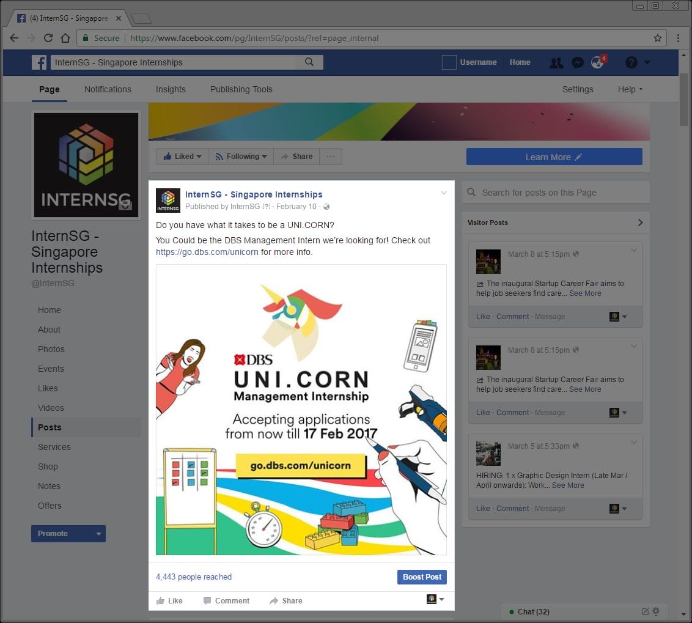This screenshot has height=623, width=692.
Task: Open notifications globe with 4 alerts
Action: [597, 62]
